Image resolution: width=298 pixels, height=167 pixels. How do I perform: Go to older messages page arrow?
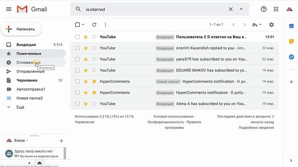pos(244,25)
